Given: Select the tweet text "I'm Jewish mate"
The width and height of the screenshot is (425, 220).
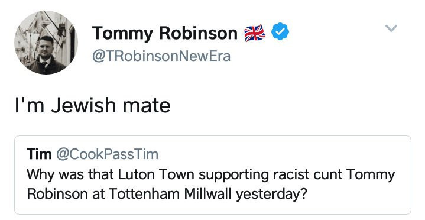Looking at the screenshot, I should (x=93, y=105).
